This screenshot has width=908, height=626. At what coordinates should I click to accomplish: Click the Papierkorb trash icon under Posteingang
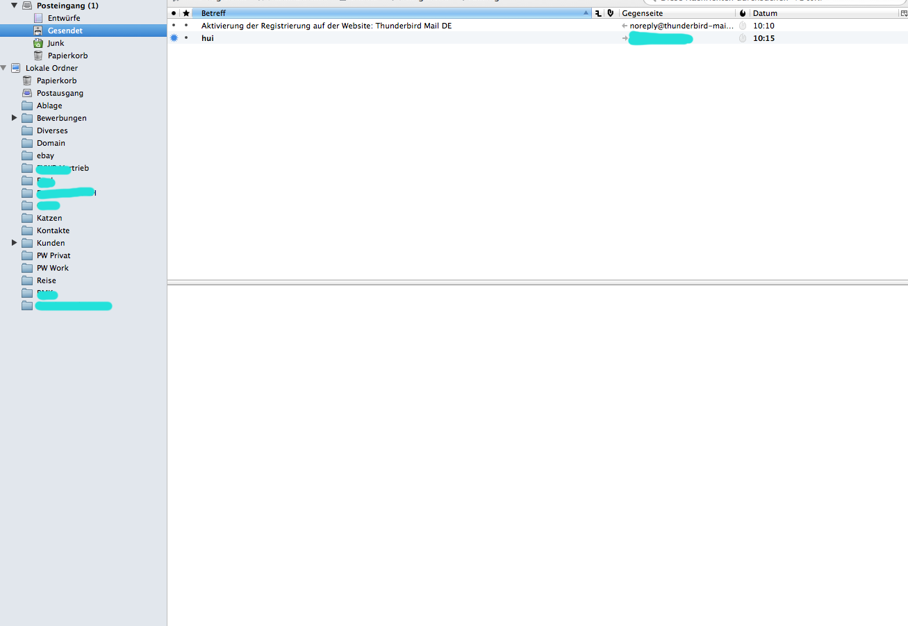coord(38,56)
